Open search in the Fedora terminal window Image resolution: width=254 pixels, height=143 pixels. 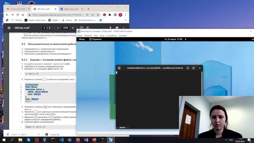click(188, 68)
